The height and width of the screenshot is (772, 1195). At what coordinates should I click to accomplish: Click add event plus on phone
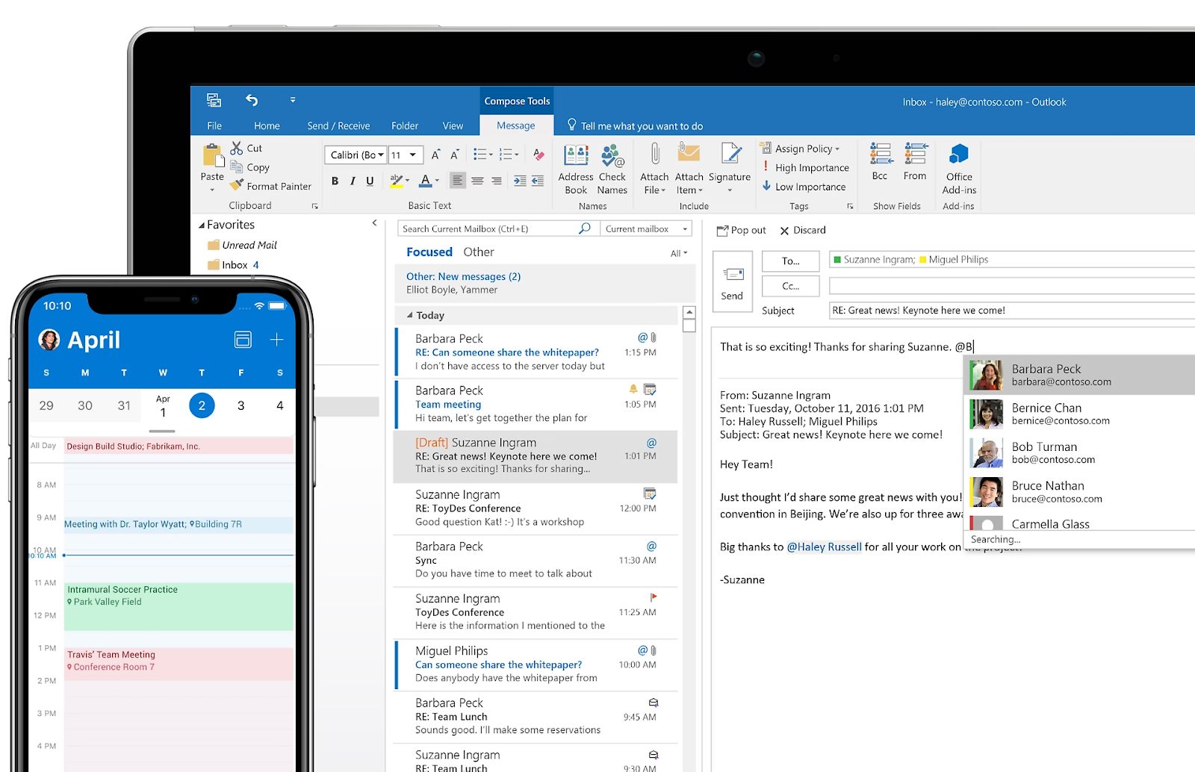[276, 340]
